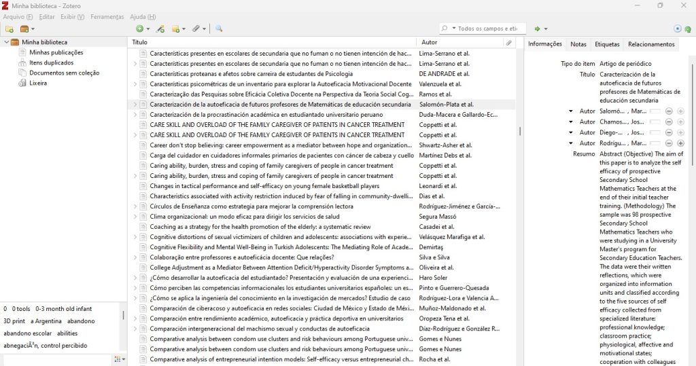The height and width of the screenshot is (366, 696).
Task: Toggle single-field mode for author Salomó…
Action: (x=655, y=111)
